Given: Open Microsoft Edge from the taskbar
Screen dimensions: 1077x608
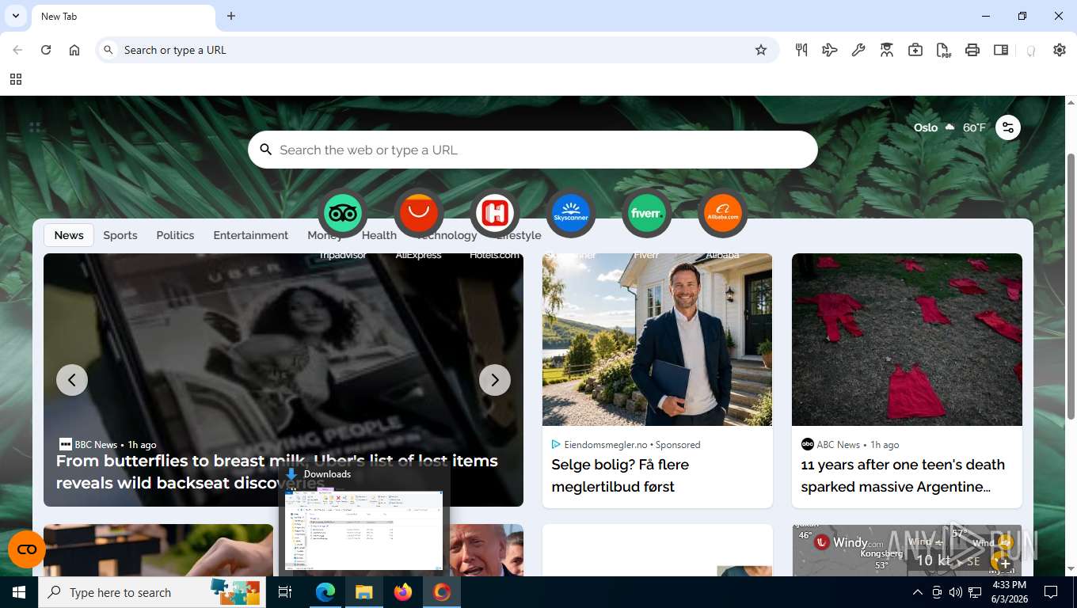Looking at the screenshot, I should pos(325,592).
